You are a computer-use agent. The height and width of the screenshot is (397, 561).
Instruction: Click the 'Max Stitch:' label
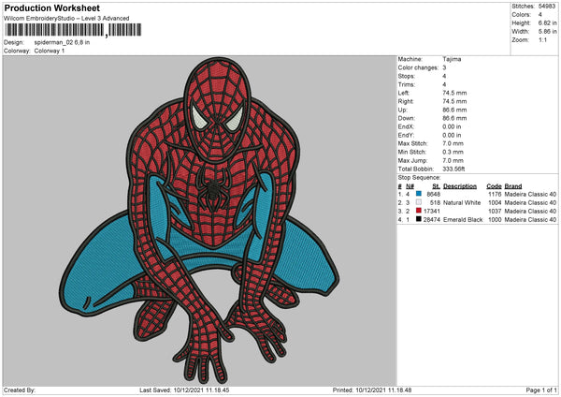pyautogui.click(x=412, y=143)
